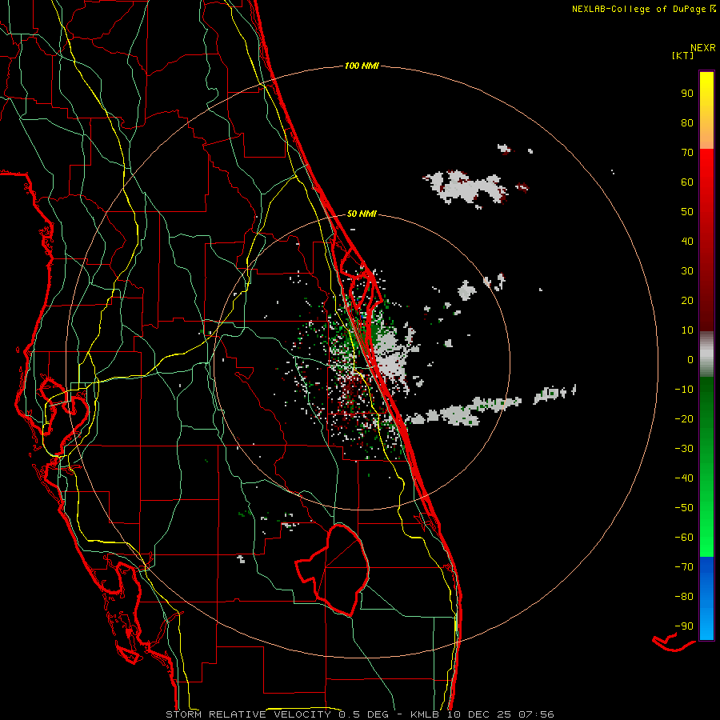Screen dimensions: 720x720
Task: Click the -80 value on velocity scale
Action: pos(684,597)
